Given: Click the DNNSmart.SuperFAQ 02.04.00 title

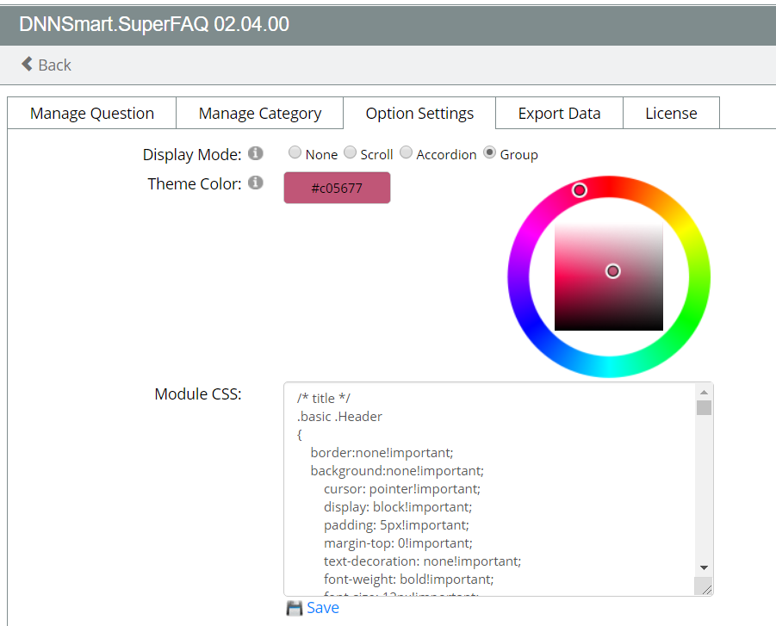Looking at the screenshot, I should point(154,24).
